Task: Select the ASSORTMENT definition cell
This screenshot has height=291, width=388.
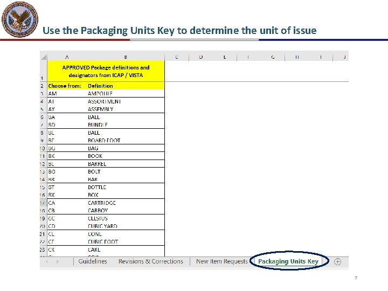Action: 126,101
